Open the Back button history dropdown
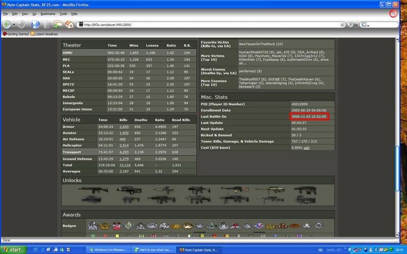 click(14, 25)
